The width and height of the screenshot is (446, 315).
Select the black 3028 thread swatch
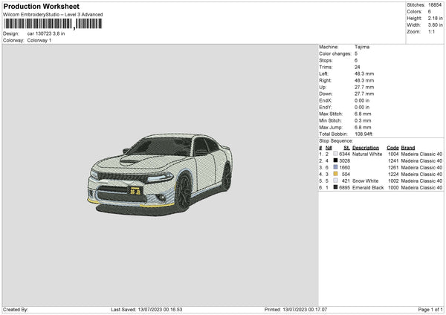[x=336, y=160]
